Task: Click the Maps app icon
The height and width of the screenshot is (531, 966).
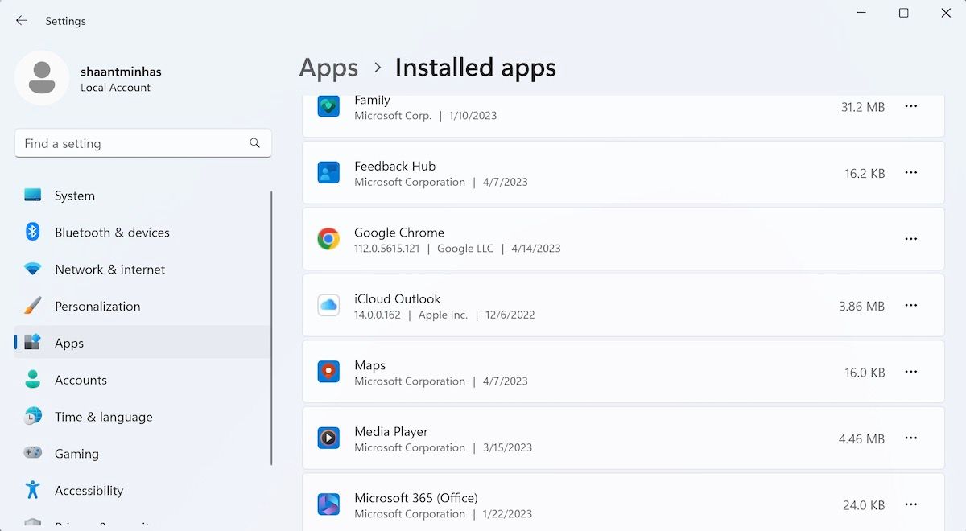Action: point(328,372)
